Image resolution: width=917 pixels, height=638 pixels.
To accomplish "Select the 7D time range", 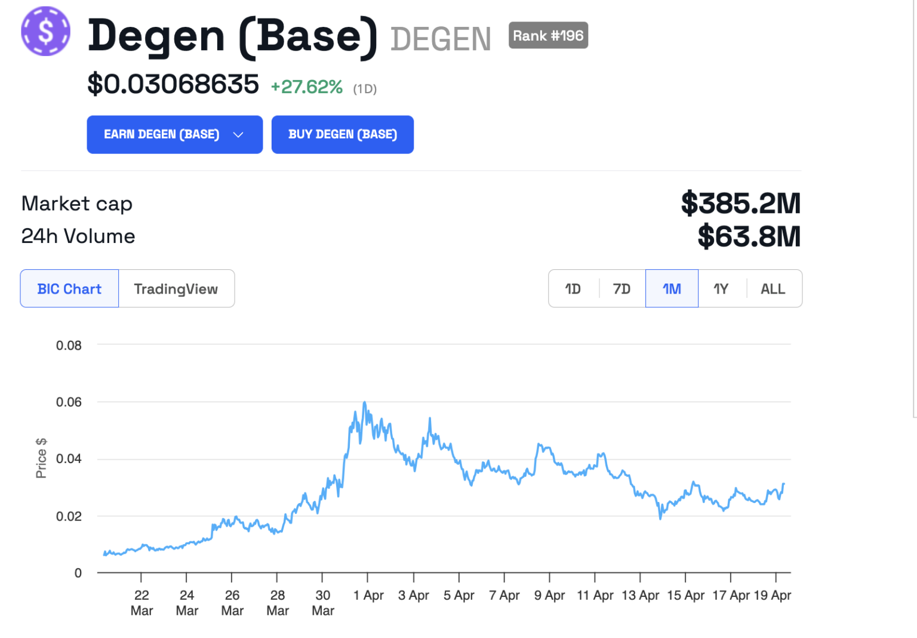I will 621,289.
